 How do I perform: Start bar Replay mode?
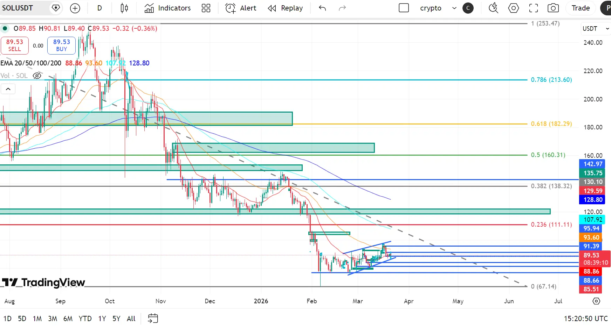pyautogui.click(x=285, y=8)
